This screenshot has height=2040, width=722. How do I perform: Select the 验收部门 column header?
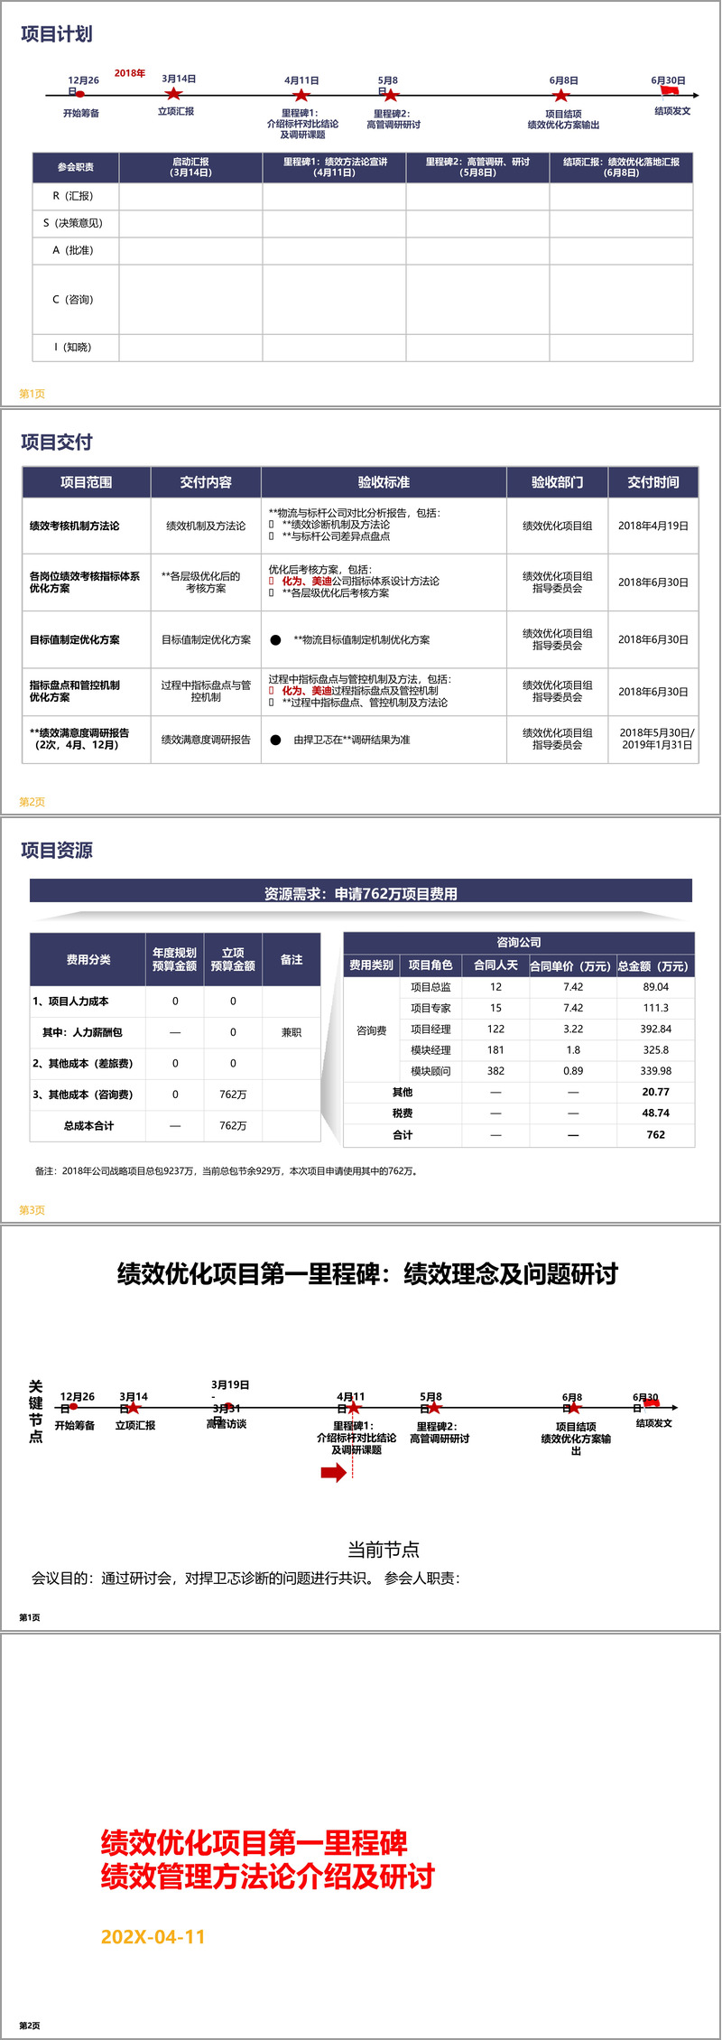(x=557, y=482)
